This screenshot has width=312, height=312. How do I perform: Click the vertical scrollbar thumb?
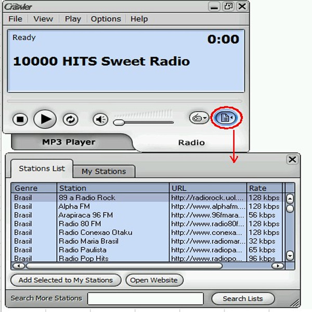tap(290, 209)
